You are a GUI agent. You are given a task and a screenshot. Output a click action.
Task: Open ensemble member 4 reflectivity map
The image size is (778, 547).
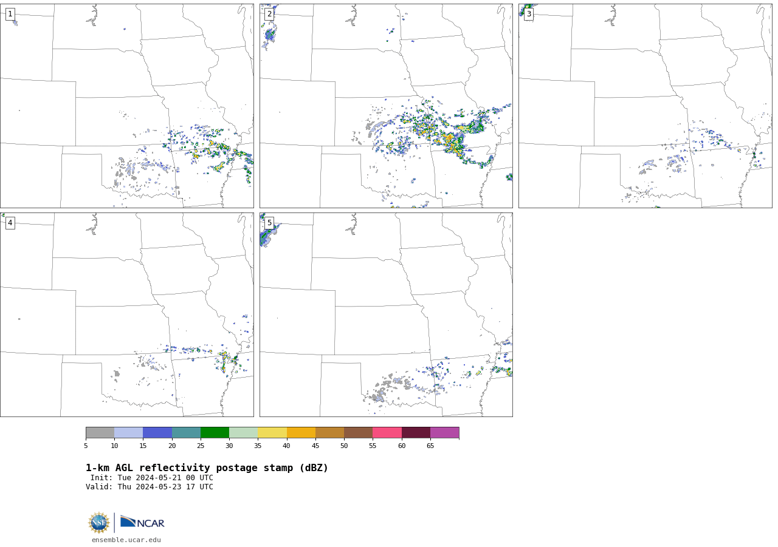click(x=126, y=314)
